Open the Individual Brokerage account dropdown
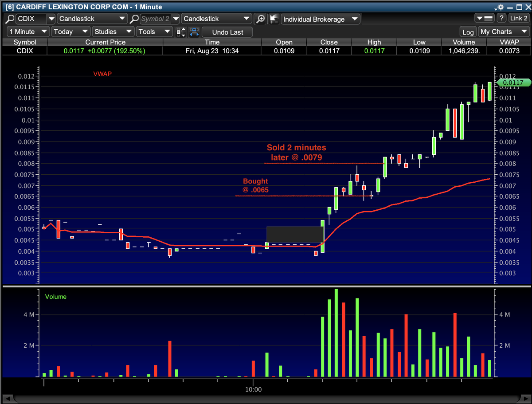532x404 pixels. tap(321, 19)
